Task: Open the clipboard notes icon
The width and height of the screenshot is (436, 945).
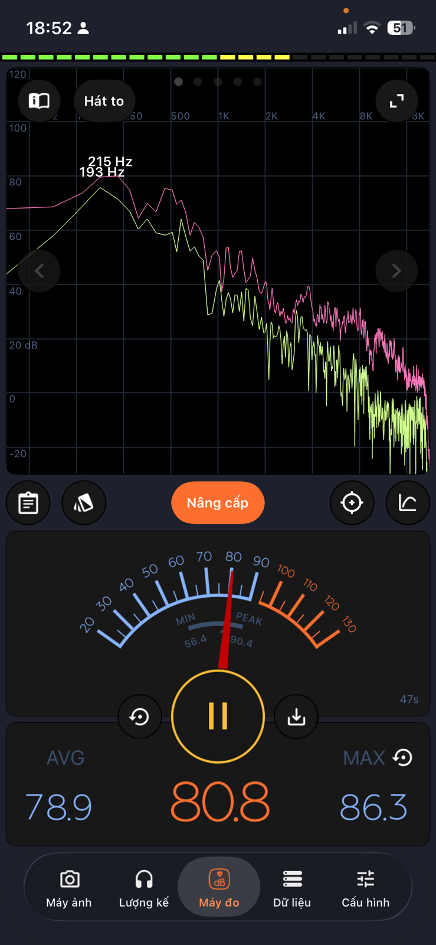Action: [28, 503]
